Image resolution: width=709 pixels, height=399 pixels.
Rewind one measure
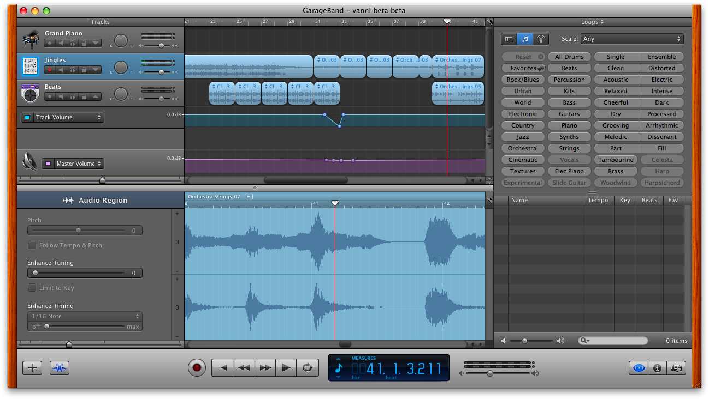point(244,368)
